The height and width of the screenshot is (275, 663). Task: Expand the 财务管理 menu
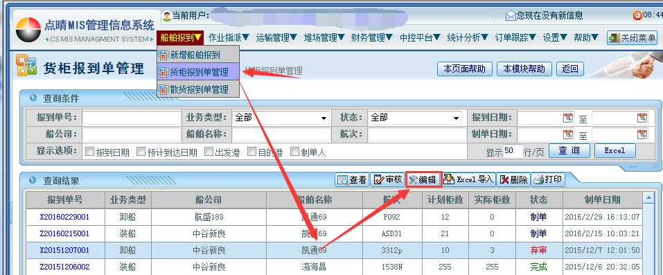[x=372, y=37]
